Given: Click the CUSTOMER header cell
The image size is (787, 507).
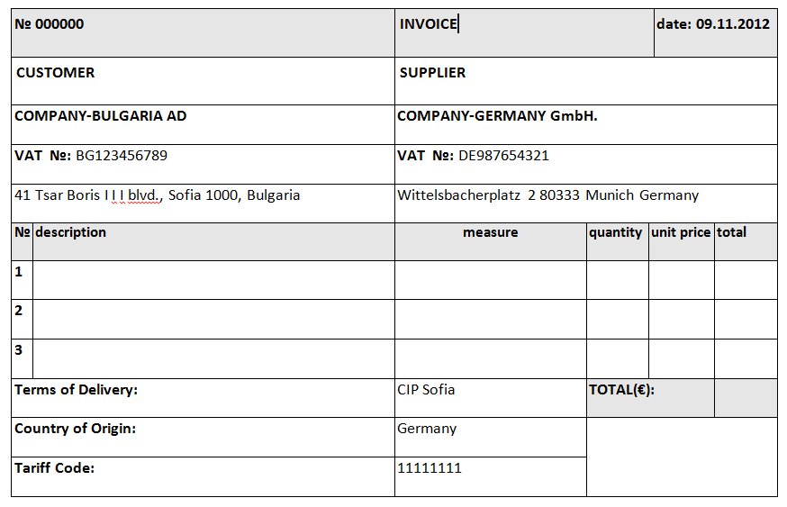Looking at the screenshot, I should [56, 73].
